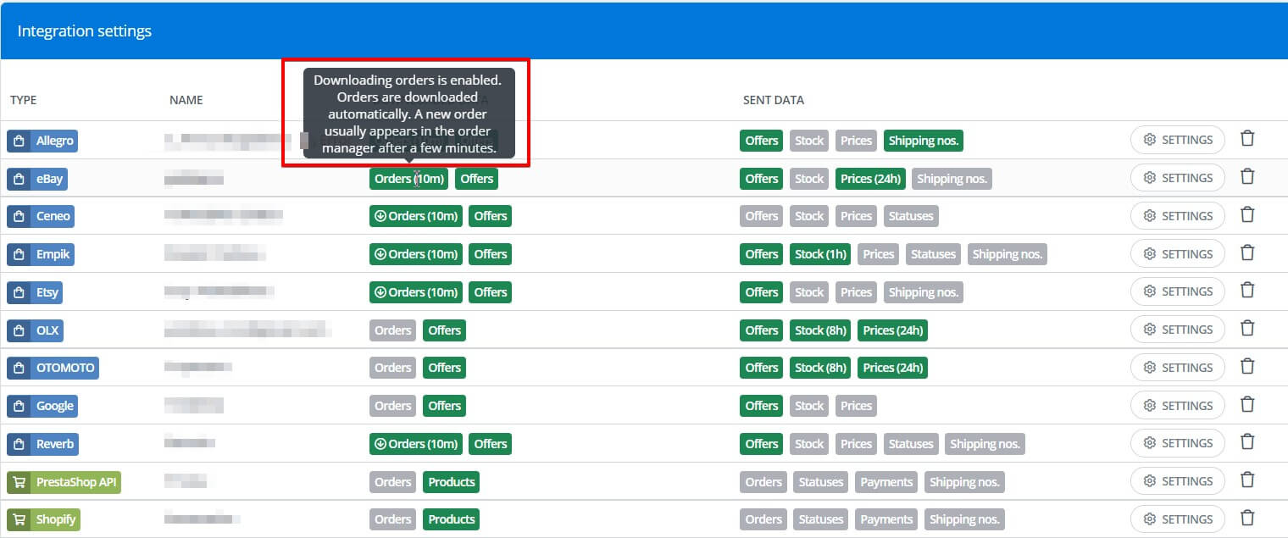Image resolution: width=1288 pixels, height=538 pixels.
Task: Click the Orders (10m) badge in the Ceneo row
Action: 416,216
